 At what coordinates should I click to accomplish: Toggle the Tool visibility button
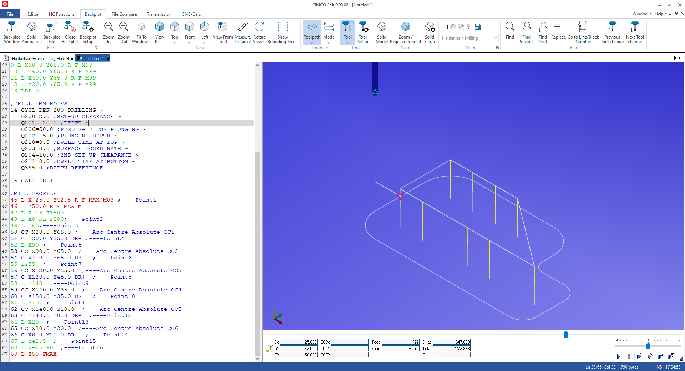(x=347, y=32)
